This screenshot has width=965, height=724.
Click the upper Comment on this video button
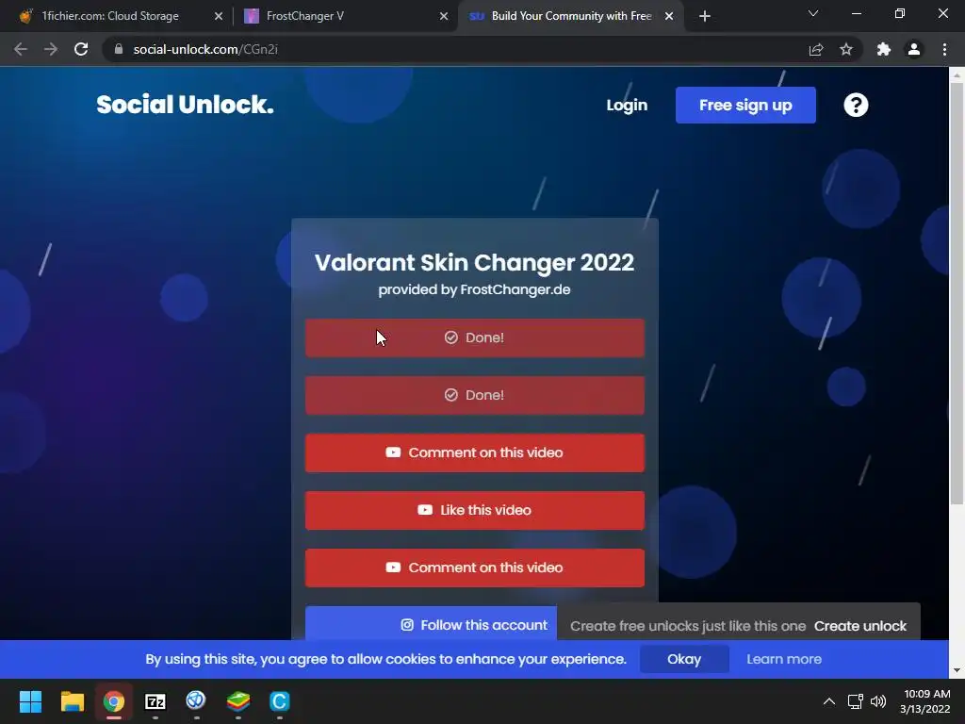click(475, 452)
